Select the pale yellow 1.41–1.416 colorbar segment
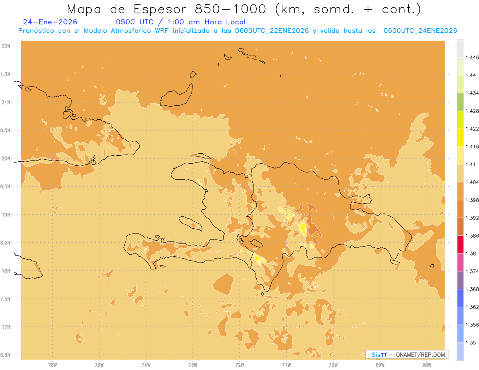 point(460,155)
